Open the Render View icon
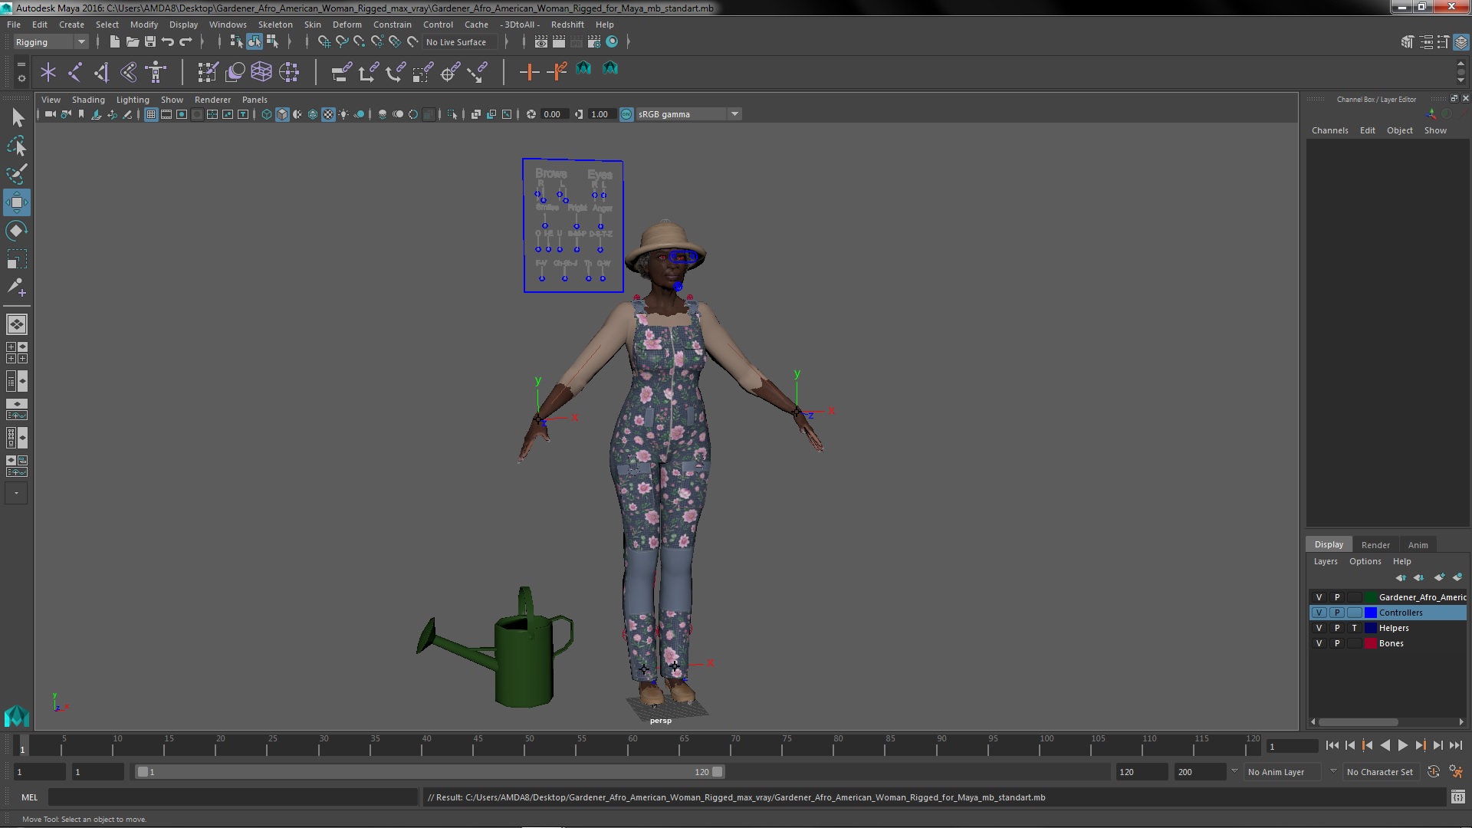1472x828 pixels. tap(541, 41)
